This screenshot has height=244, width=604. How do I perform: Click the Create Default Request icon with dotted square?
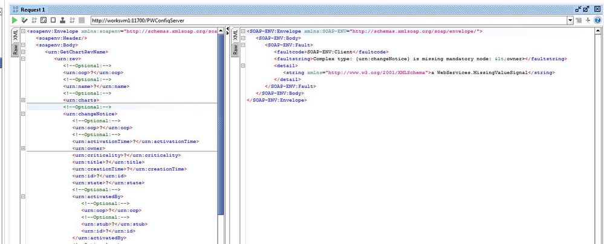44,20
